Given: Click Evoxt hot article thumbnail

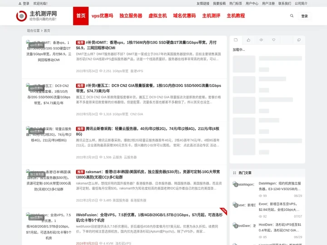Looking at the screenshot, I should (x=244, y=205).
